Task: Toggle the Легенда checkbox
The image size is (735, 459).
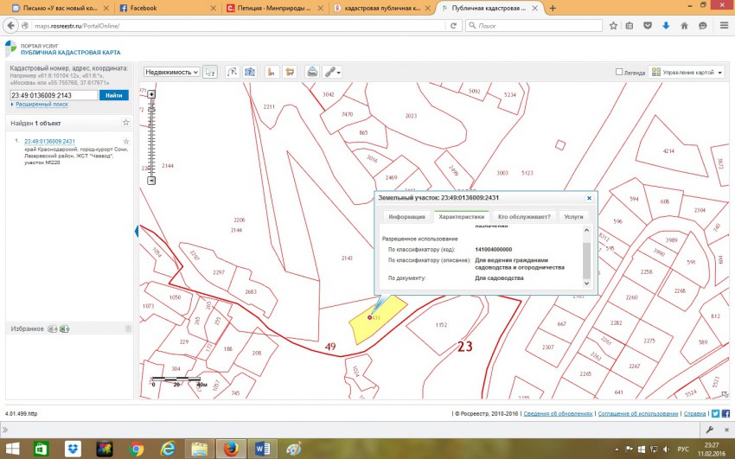Action: (619, 73)
